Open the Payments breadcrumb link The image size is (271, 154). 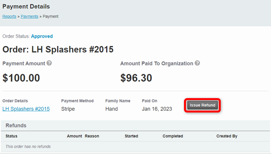coord(29,16)
